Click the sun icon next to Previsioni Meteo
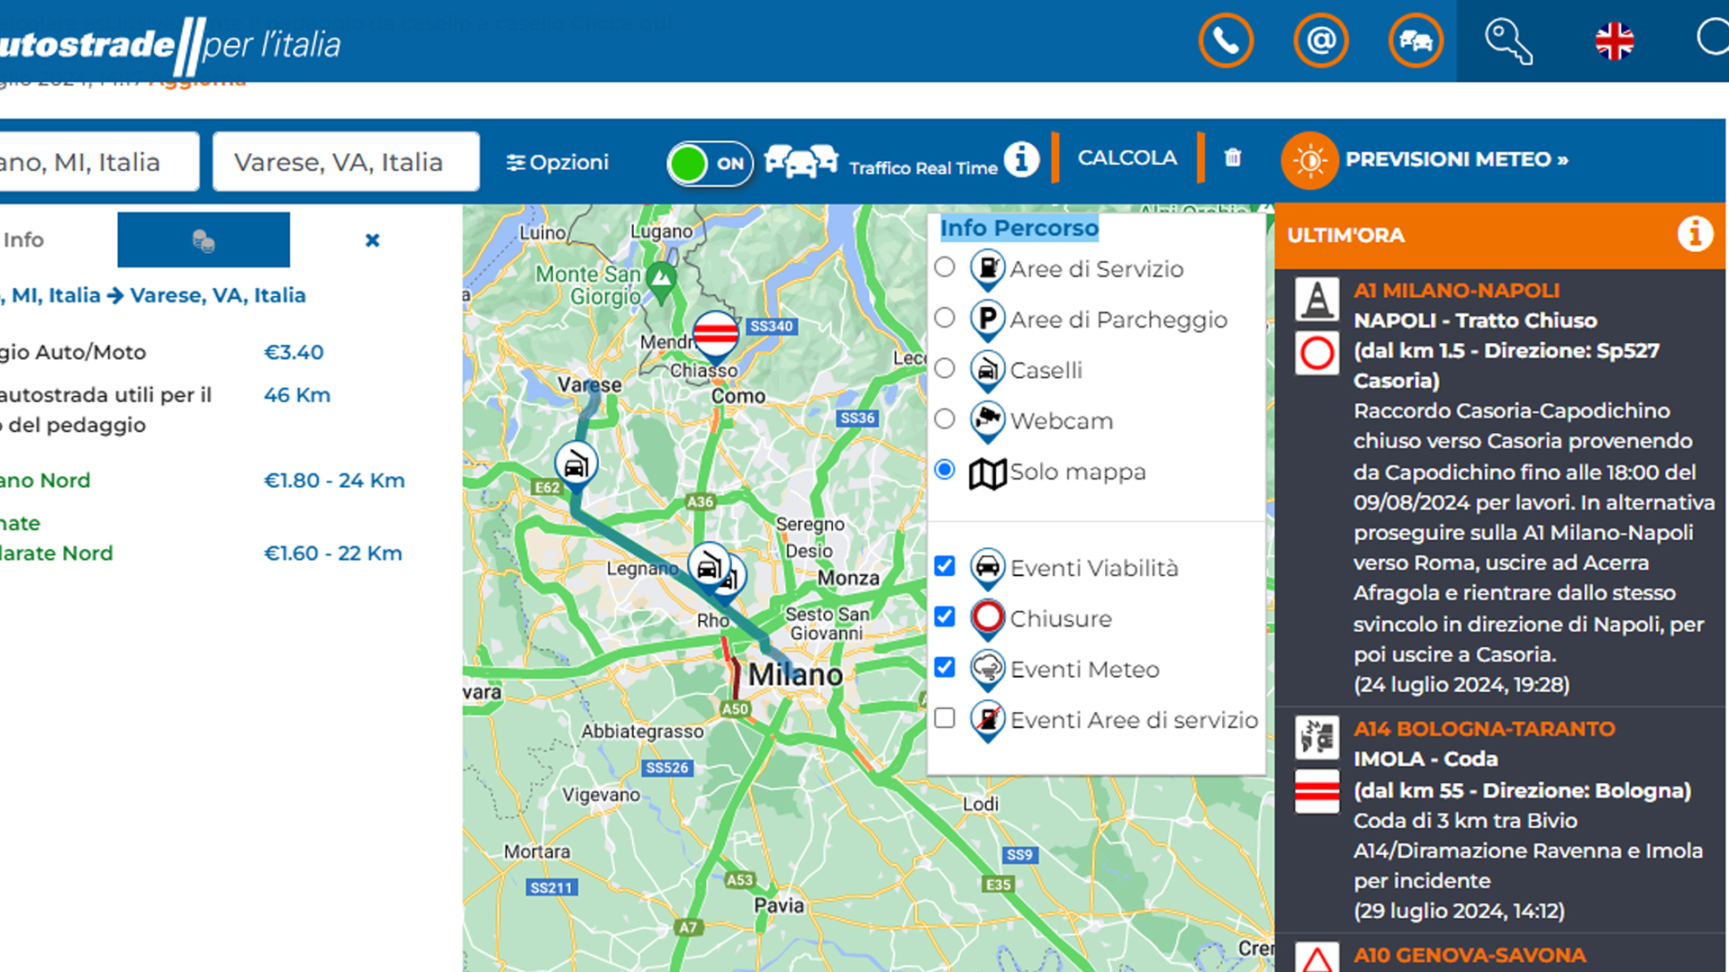The height and width of the screenshot is (972, 1729). [1308, 160]
